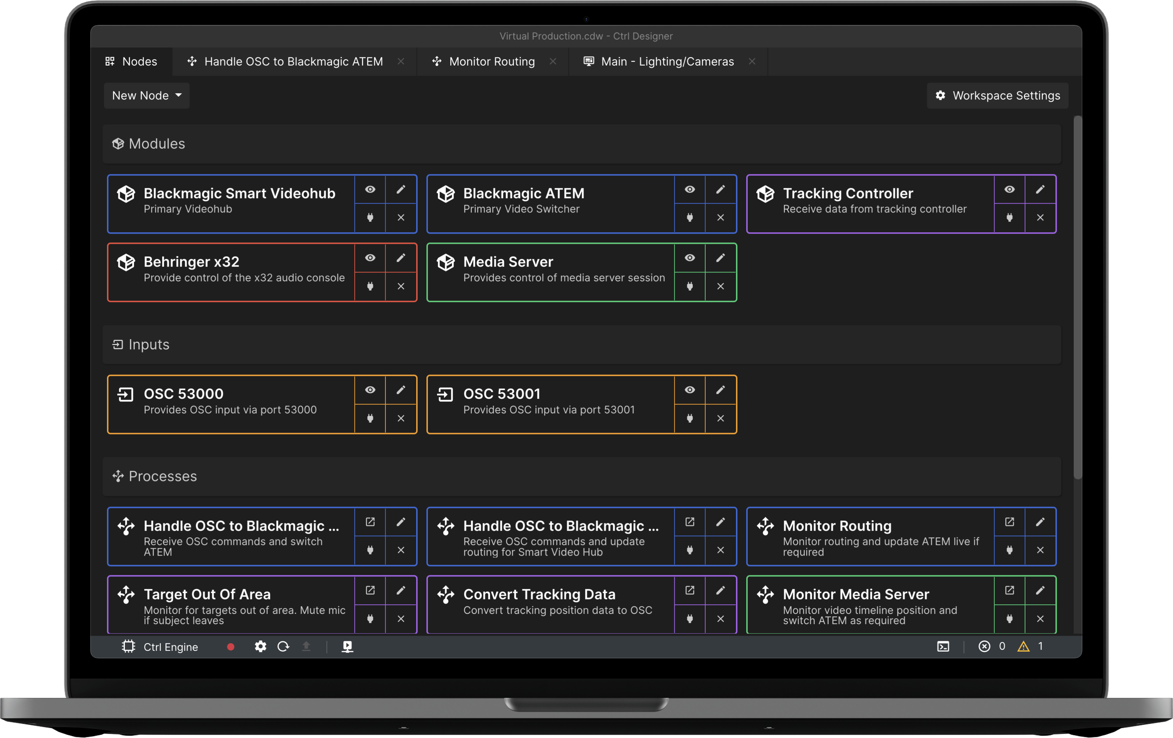Click the monitor download icon in status bar
The height and width of the screenshot is (738, 1173).
click(x=347, y=646)
